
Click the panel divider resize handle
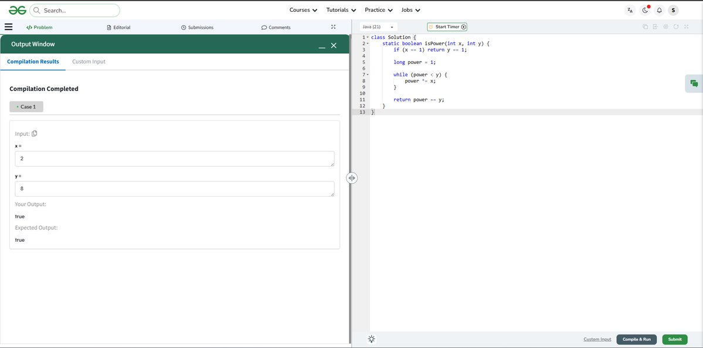352,178
